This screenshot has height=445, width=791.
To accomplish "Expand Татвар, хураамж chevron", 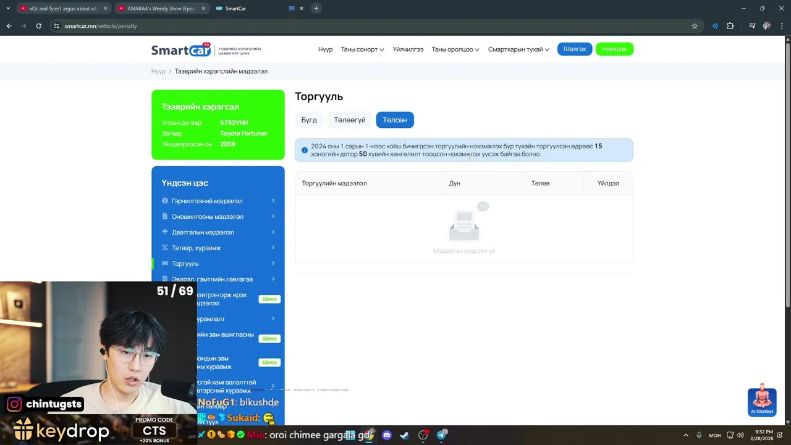I will 273,248.
